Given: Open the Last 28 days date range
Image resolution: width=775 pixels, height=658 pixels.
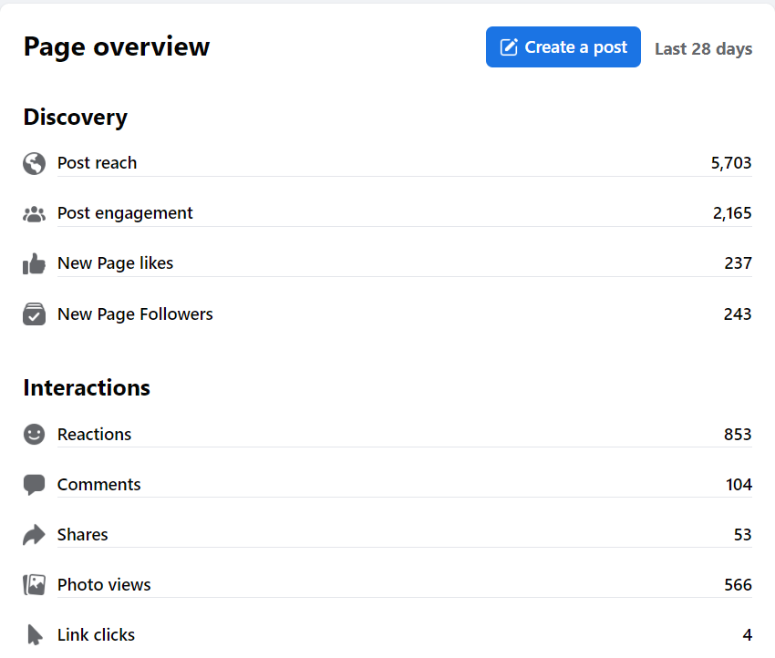Looking at the screenshot, I should (x=703, y=48).
